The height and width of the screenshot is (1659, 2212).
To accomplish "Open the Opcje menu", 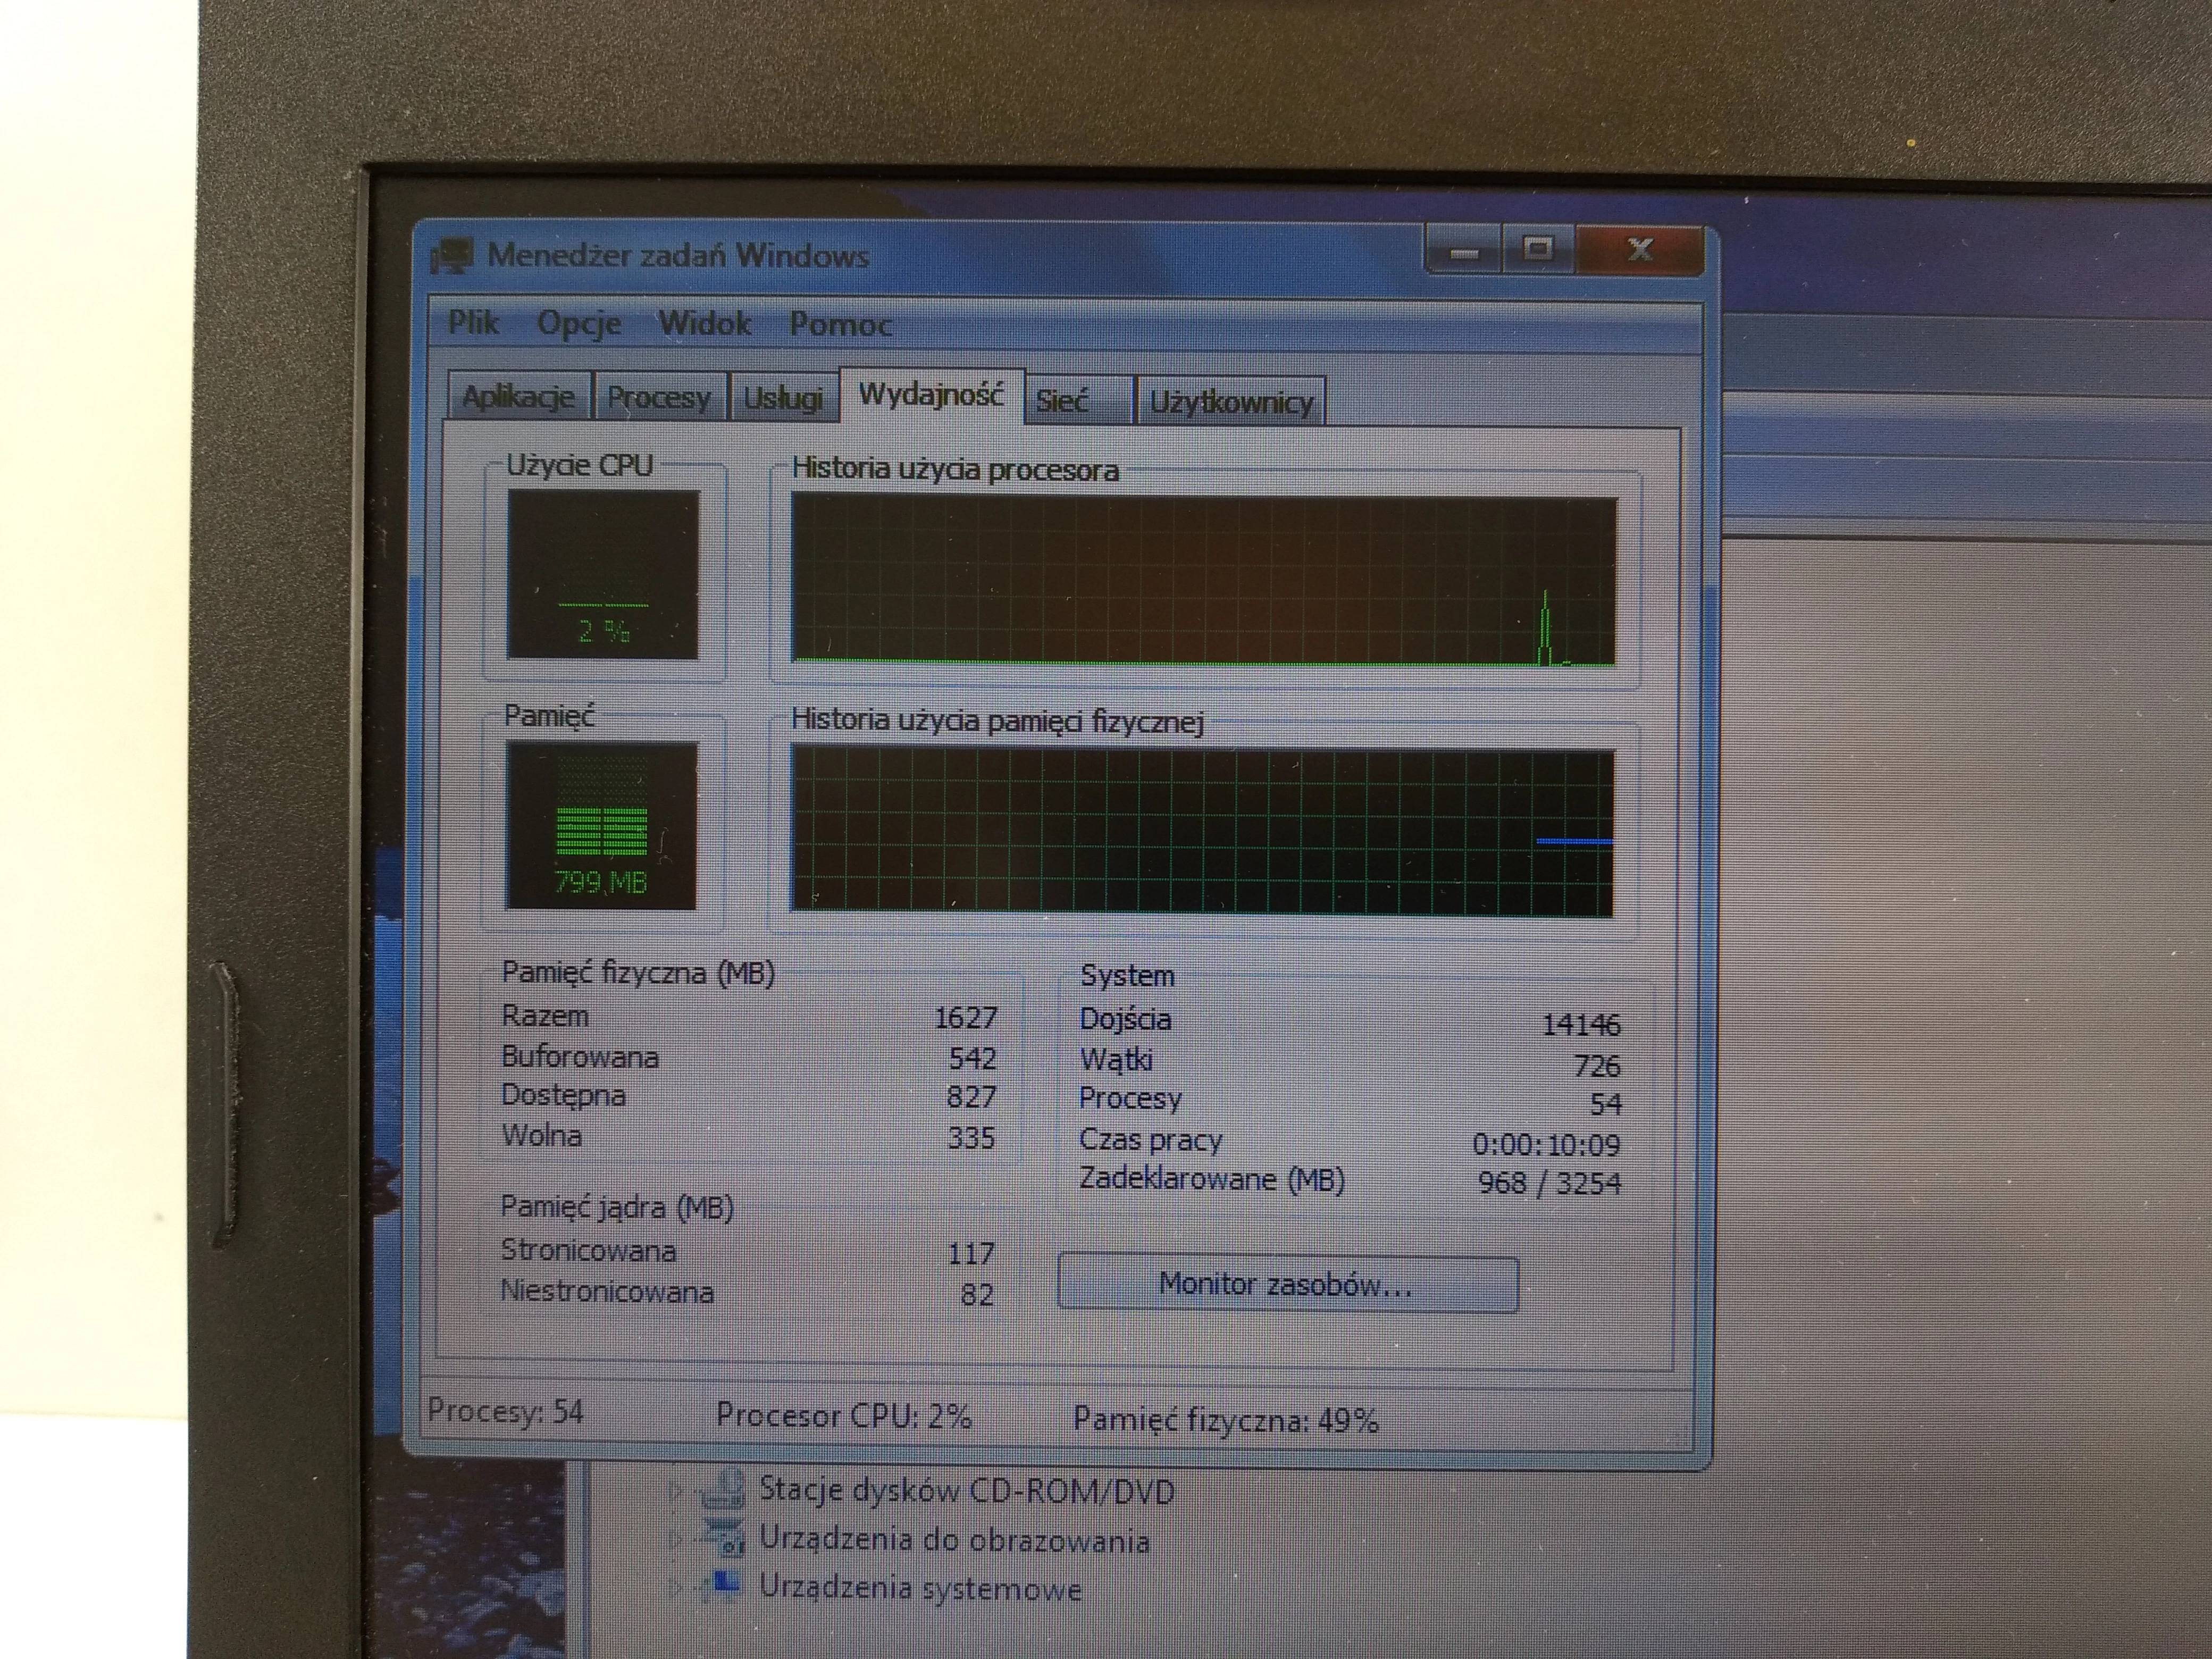I will point(579,324).
